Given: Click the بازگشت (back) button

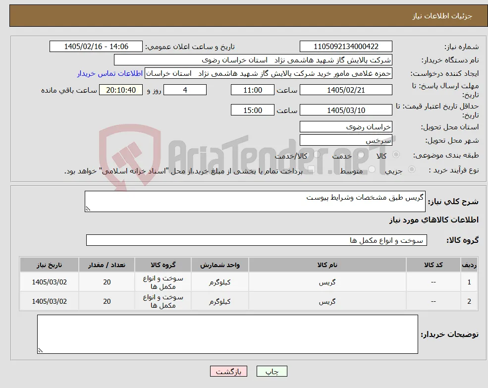Looking at the screenshot, I should (x=228, y=371).
